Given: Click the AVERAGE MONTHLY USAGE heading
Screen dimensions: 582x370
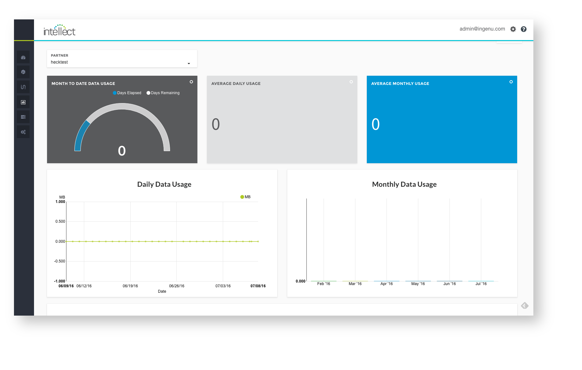Looking at the screenshot, I should coord(400,84).
